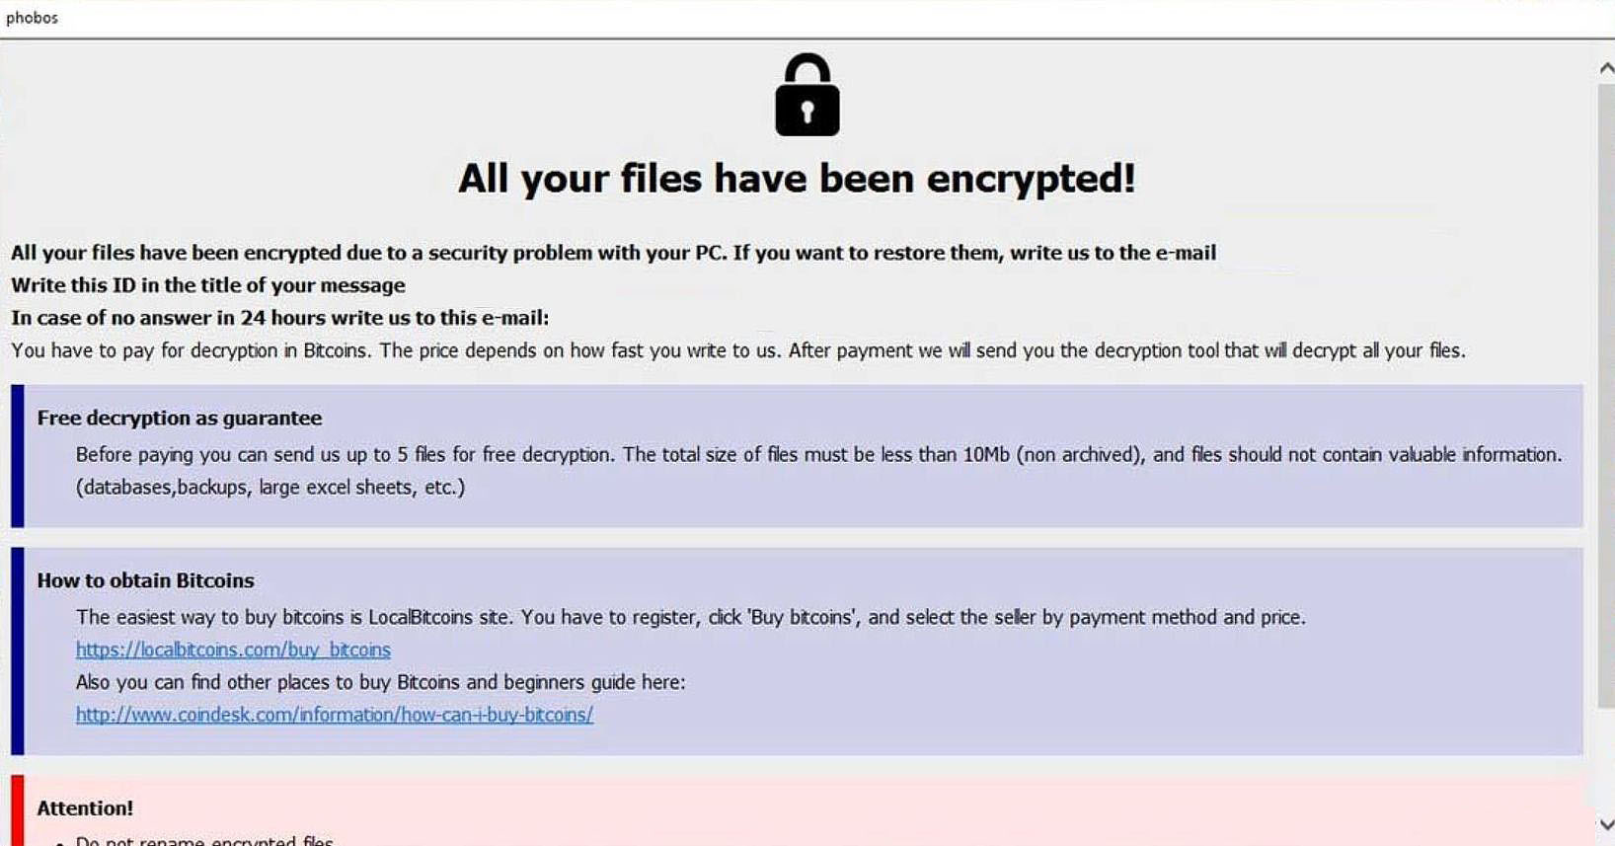The height and width of the screenshot is (846, 1615).
Task: Click the phobos window title
Action: [32, 18]
